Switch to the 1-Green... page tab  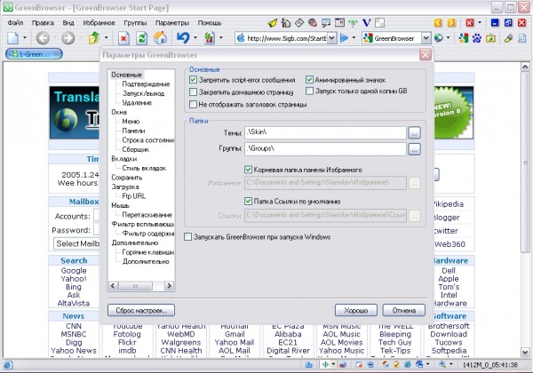click(x=34, y=53)
